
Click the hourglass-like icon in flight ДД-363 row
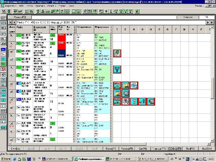coord(134,102)
